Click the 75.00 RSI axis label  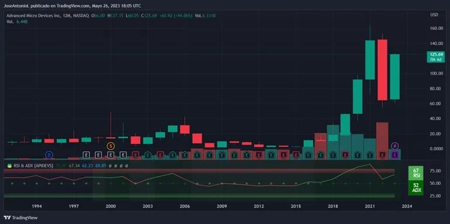coord(436,171)
